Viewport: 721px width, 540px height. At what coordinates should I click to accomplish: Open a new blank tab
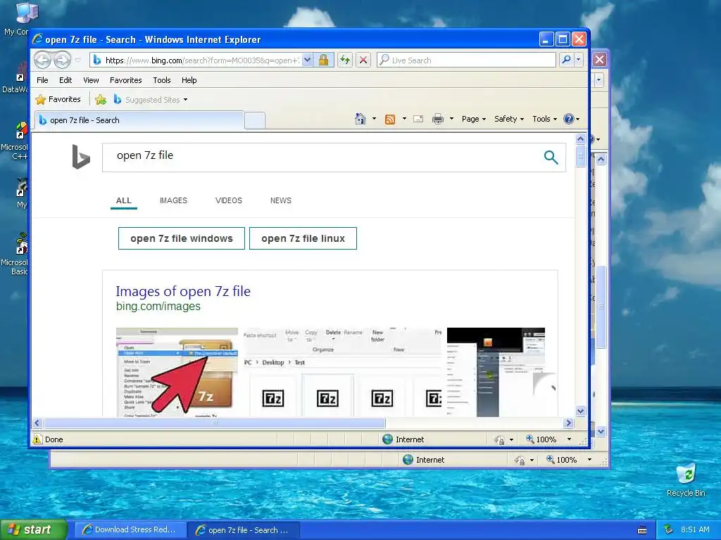[x=255, y=120]
